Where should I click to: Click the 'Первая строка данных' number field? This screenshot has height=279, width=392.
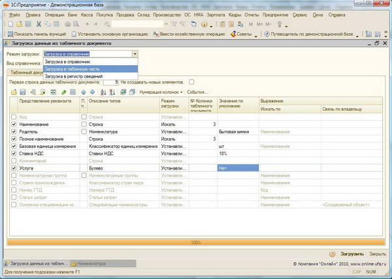(x=111, y=82)
